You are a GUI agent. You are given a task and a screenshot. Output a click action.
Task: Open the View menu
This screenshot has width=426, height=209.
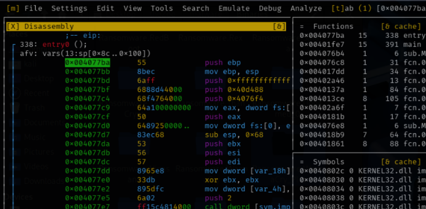click(133, 8)
